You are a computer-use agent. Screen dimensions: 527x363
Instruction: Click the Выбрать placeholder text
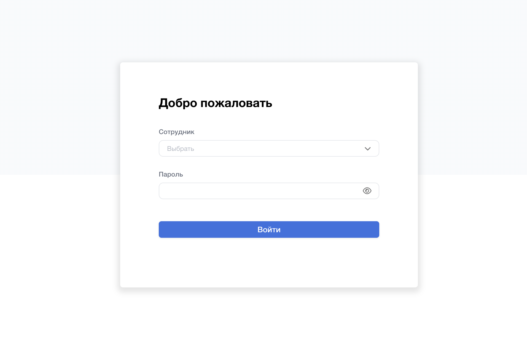(181, 149)
